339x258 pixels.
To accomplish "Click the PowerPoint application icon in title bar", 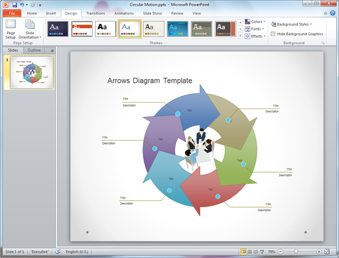I will pos(6,5).
